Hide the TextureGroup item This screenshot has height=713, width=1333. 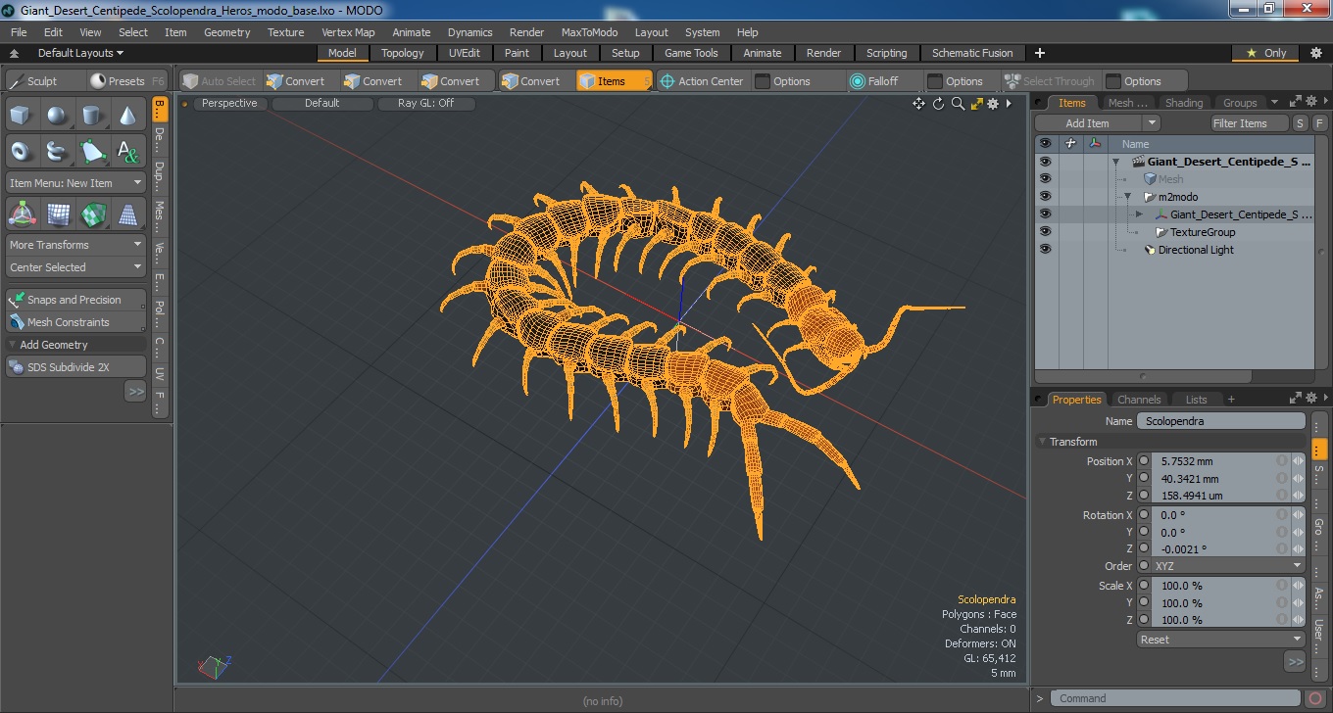coord(1045,232)
